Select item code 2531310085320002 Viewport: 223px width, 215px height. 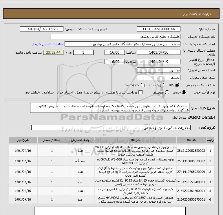(x=191, y=161)
